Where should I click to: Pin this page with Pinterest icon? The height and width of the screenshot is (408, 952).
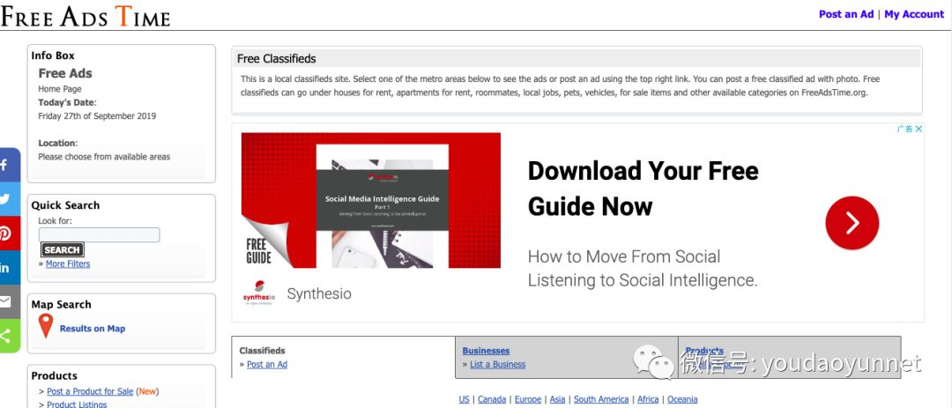(x=5, y=234)
